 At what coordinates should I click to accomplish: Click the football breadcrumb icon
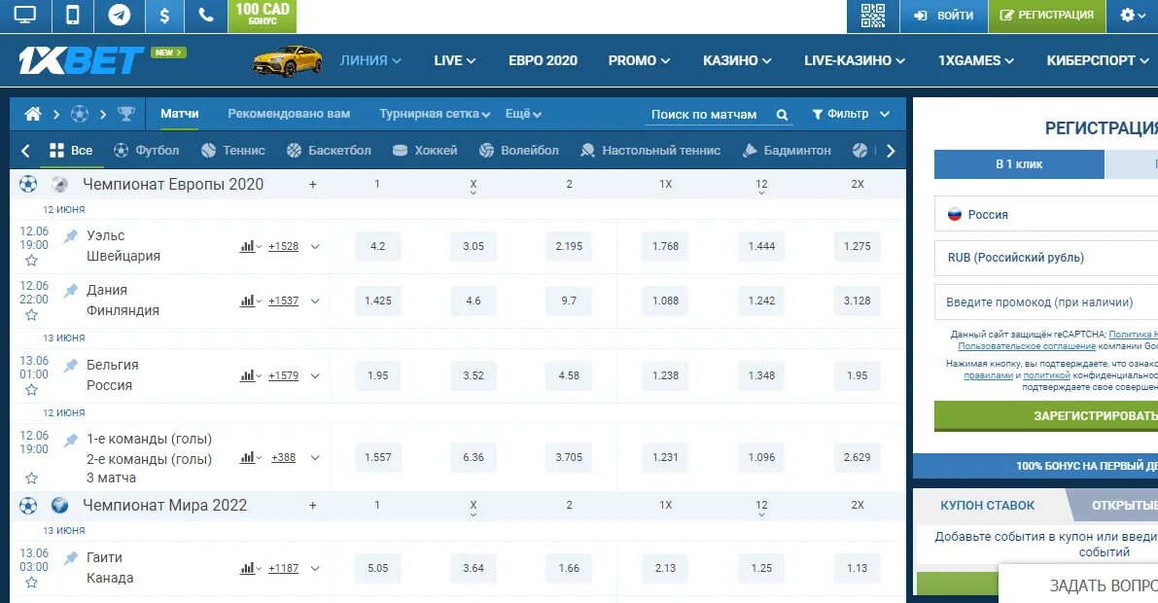tap(80, 114)
